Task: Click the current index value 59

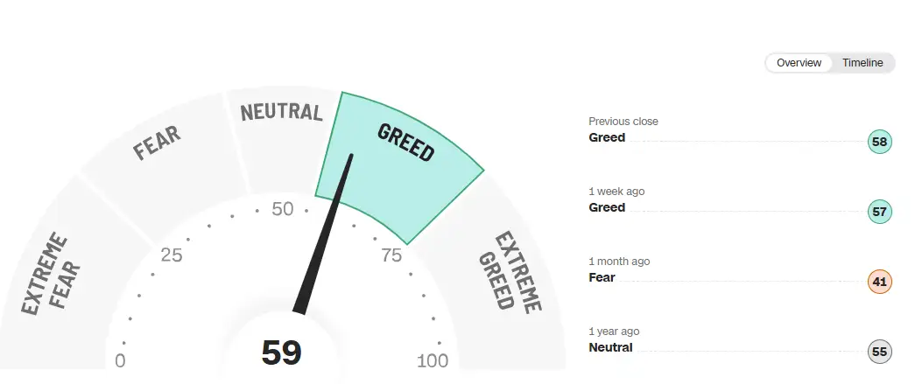Action: [x=281, y=353]
